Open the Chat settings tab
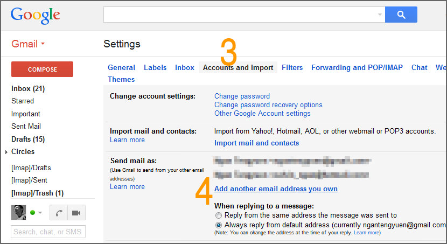447x244 pixels. tap(419, 67)
